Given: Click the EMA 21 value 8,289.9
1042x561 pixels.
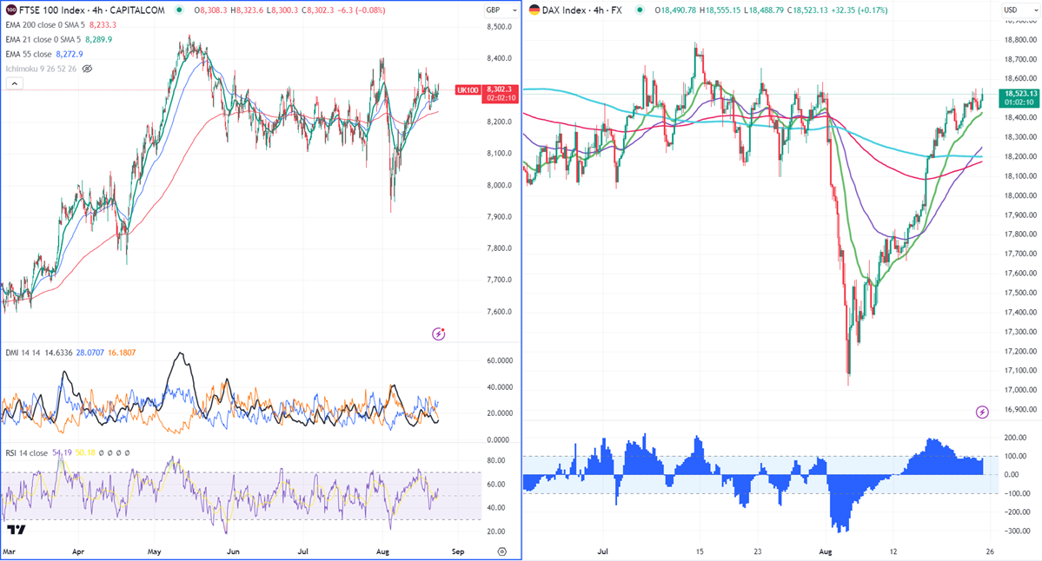Looking at the screenshot, I should [x=98, y=39].
